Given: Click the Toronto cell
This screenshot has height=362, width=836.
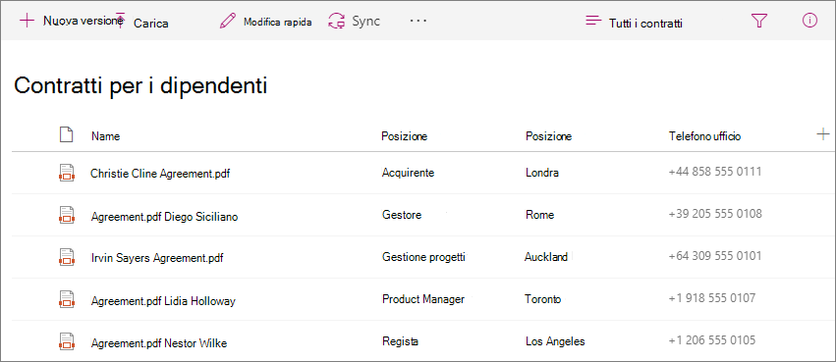Looking at the screenshot, I should click(542, 299).
